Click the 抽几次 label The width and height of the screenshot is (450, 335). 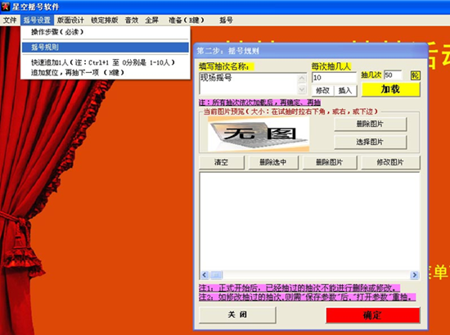[371, 75]
